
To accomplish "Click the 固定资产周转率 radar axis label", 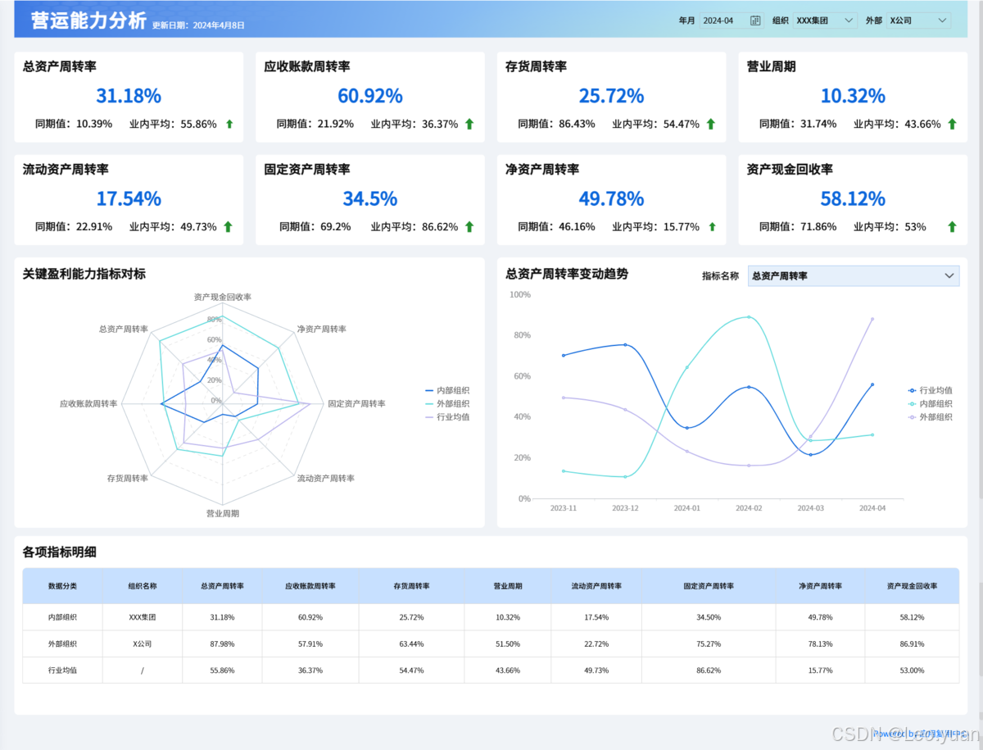I will [x=356, y=403].
